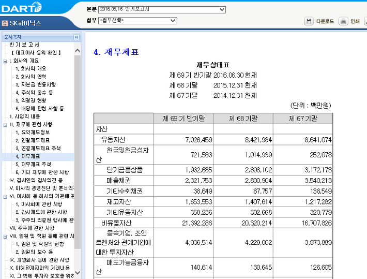Viewport: 367px width, 279px height.
Task: Collapse the VI. 이사회 등 회사의 기관 node
Action: [5, 197]
